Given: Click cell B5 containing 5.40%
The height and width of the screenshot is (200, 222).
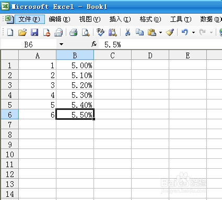Looking at the screenshot, I should 75,105.
